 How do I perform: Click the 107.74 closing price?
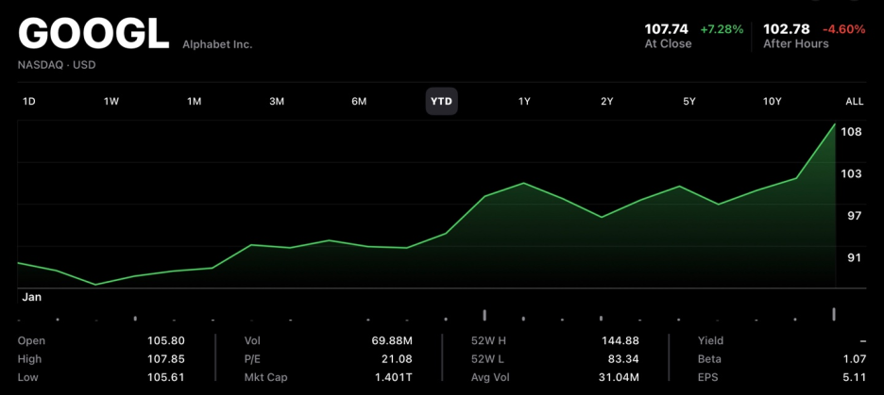click(x=667, y=29)
